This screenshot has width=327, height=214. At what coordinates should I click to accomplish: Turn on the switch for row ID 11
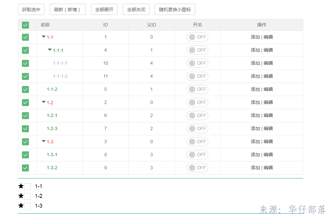197,76
